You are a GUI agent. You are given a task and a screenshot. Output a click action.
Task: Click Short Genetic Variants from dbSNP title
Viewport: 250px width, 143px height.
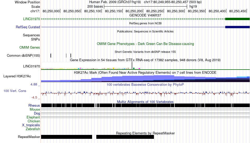click(145, 52)
